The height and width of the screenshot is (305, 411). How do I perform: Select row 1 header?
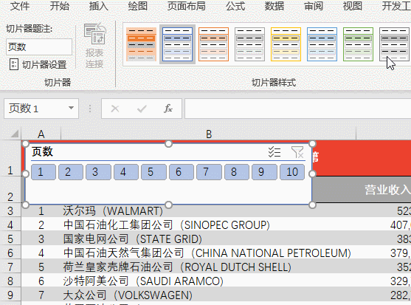(10, 158)
